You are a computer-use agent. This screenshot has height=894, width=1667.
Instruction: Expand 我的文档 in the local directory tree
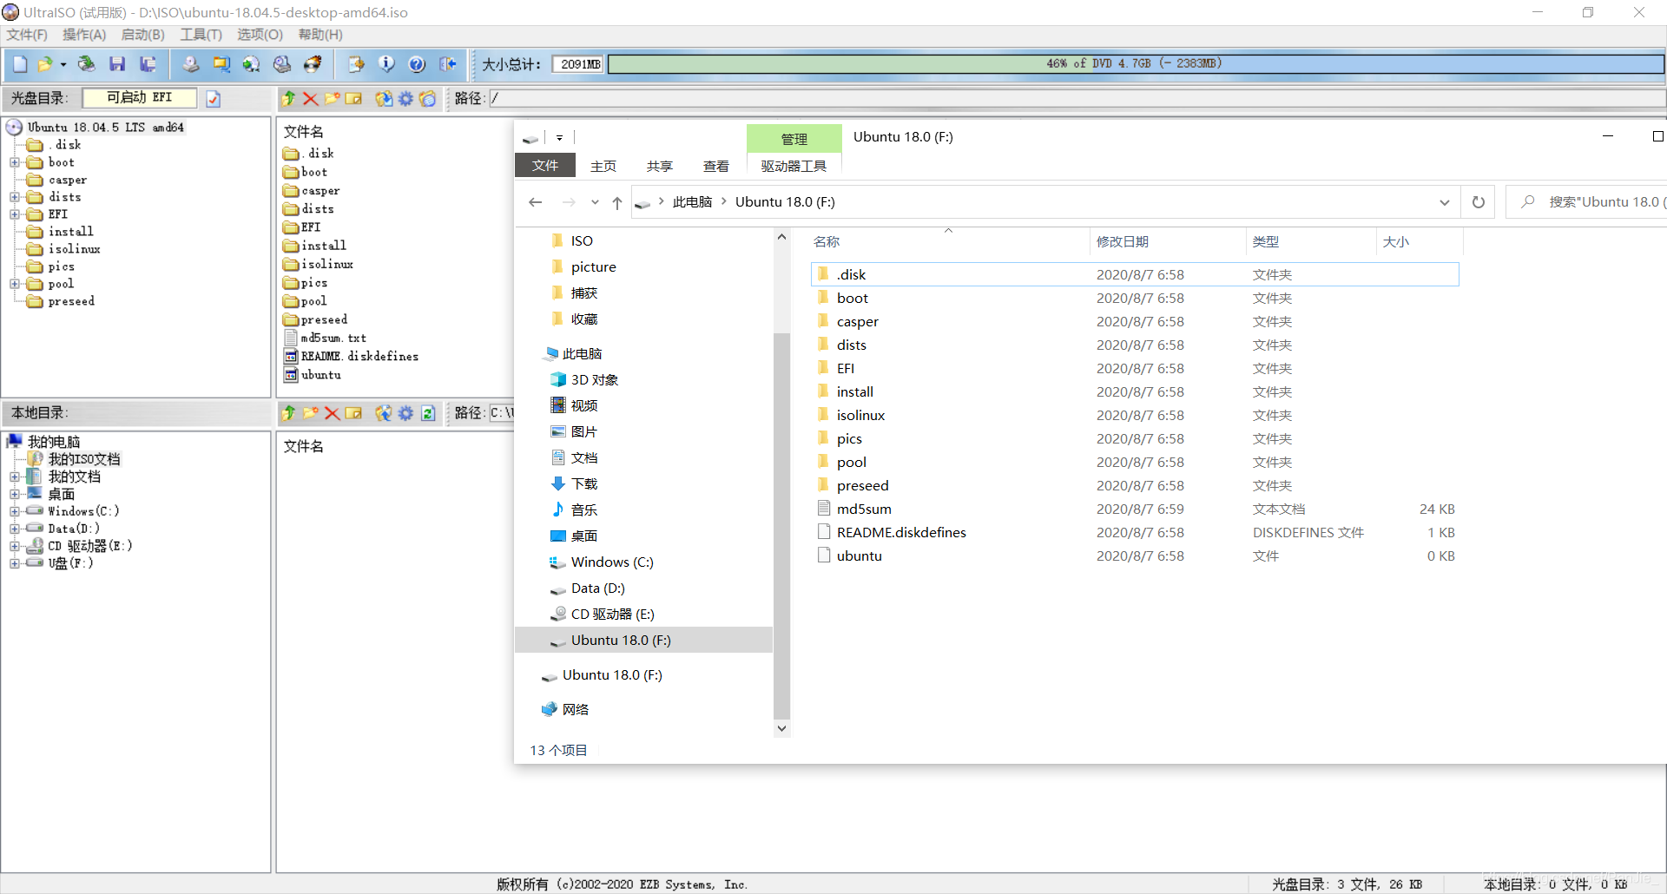pos(15,477)
